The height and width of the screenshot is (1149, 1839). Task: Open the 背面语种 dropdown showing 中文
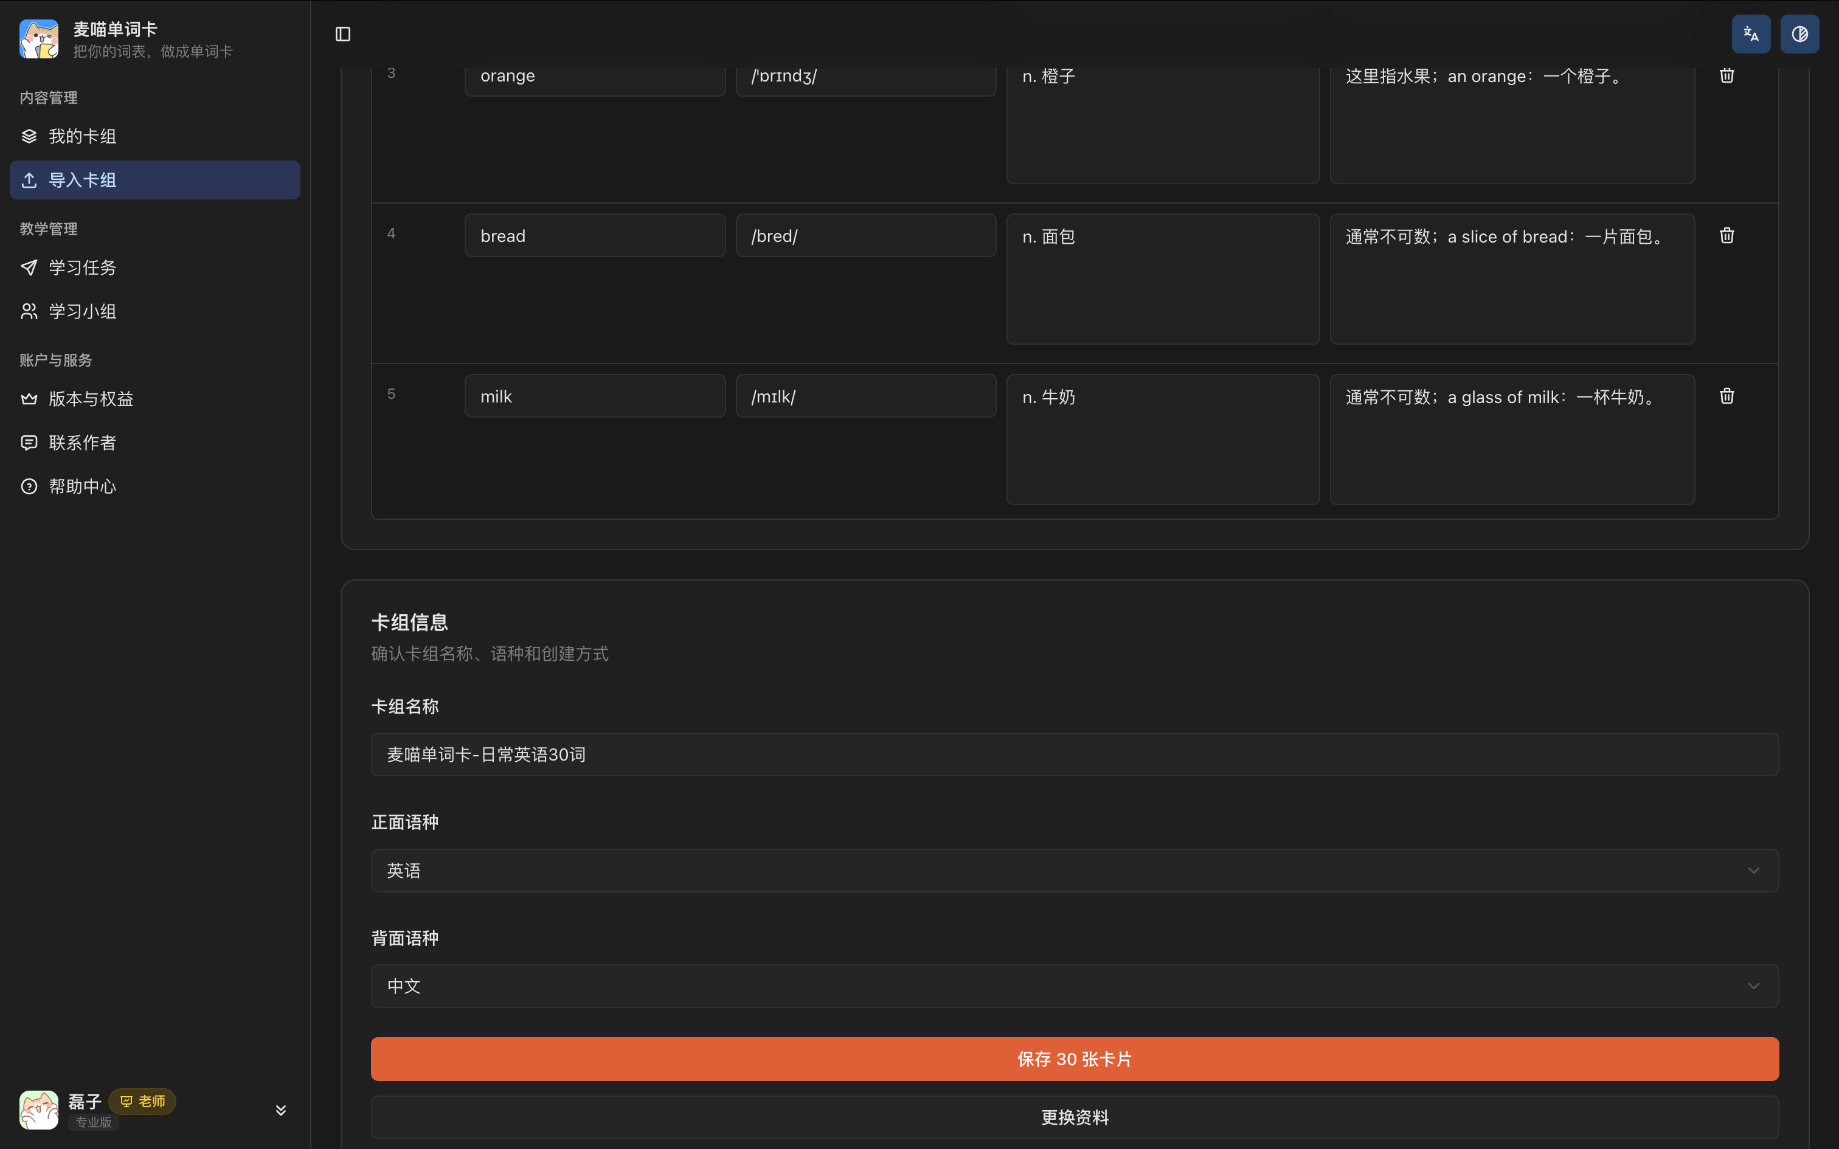[1075, 986]
